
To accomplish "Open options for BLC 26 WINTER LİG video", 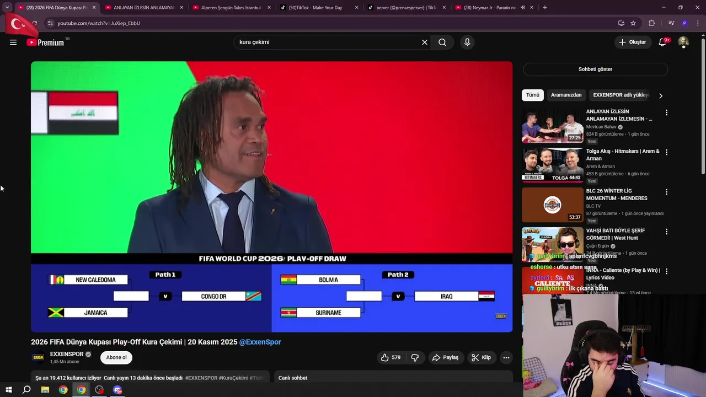I will tap(666, 192).
